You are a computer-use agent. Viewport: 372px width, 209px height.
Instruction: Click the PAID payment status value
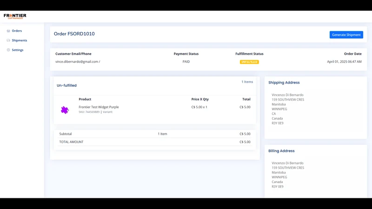186,62
